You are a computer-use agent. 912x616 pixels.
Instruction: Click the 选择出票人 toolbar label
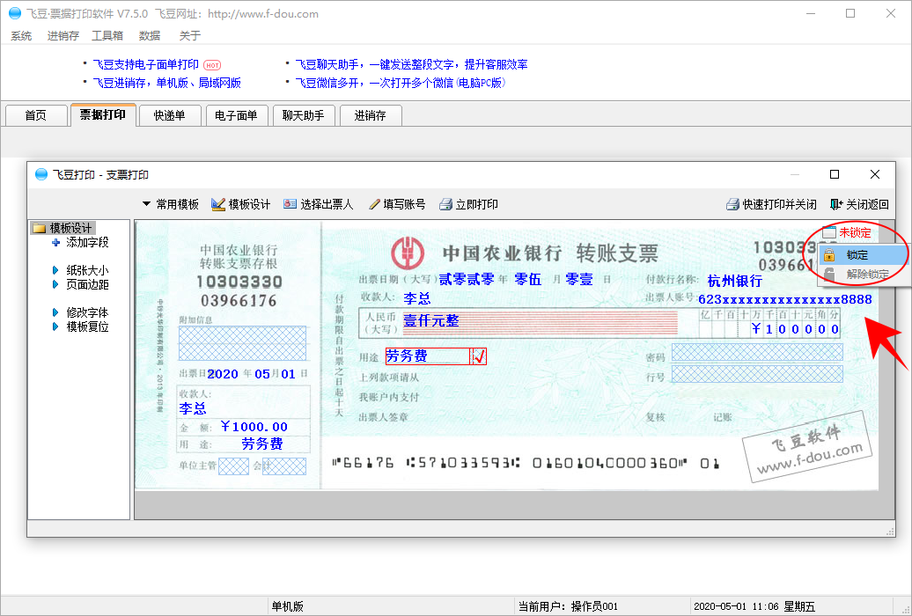pos(327,204)
